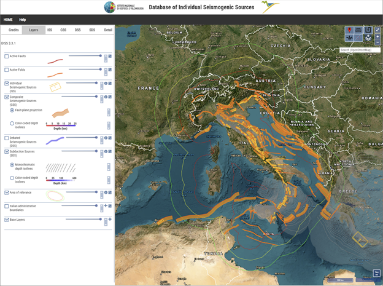Uncheck the Subduction Sources (SDS) layer

tap(7, 151)
